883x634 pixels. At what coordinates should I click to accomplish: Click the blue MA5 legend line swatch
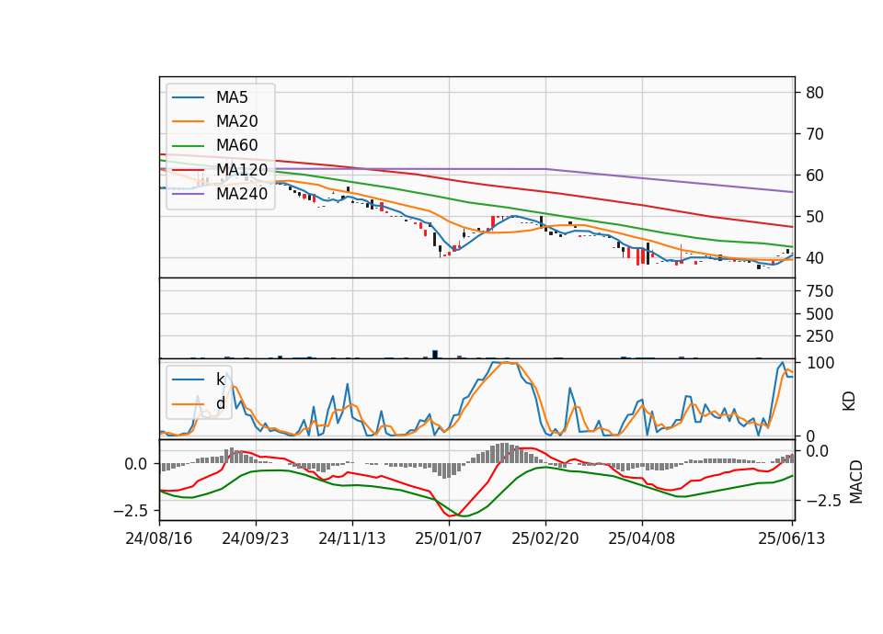188,97
